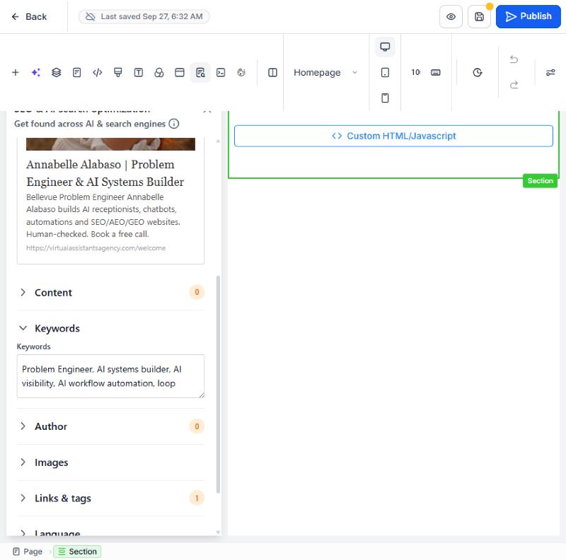The image size is (566, 560).
Task: Collapse the Keywords section
Action: [110, 328]
